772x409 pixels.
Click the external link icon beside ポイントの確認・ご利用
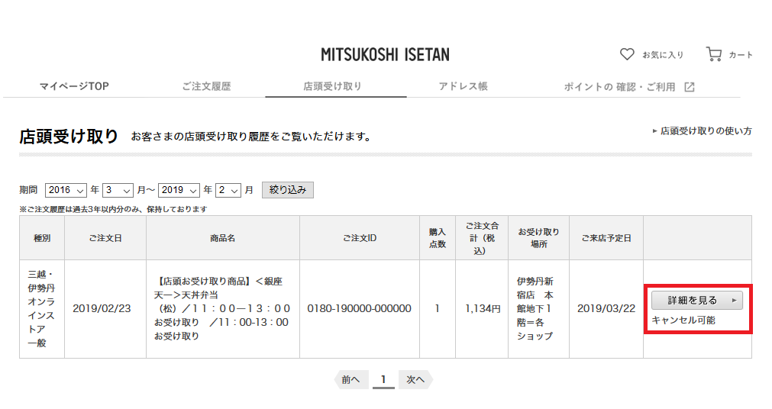pyautogui.click(x=690, y=87)
